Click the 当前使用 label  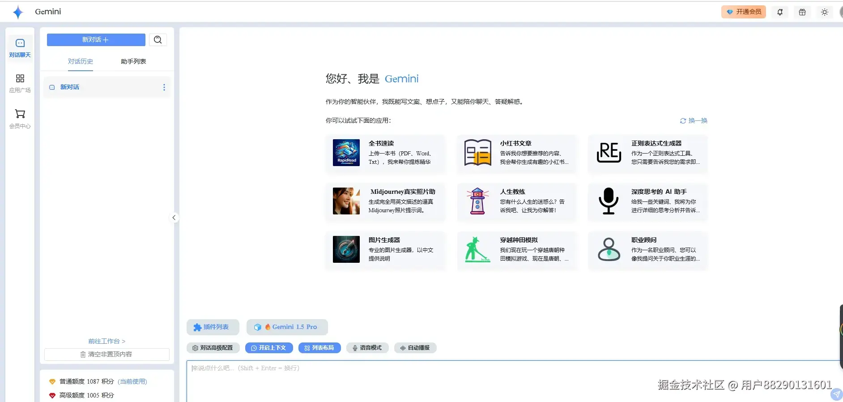tap(132, 382)
